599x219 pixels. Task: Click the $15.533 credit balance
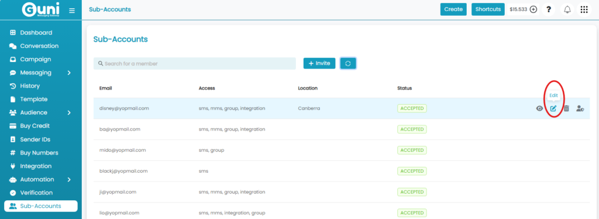click(x=518, y=9)
